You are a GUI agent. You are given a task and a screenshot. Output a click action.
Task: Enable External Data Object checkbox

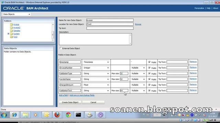click(60, 48)
